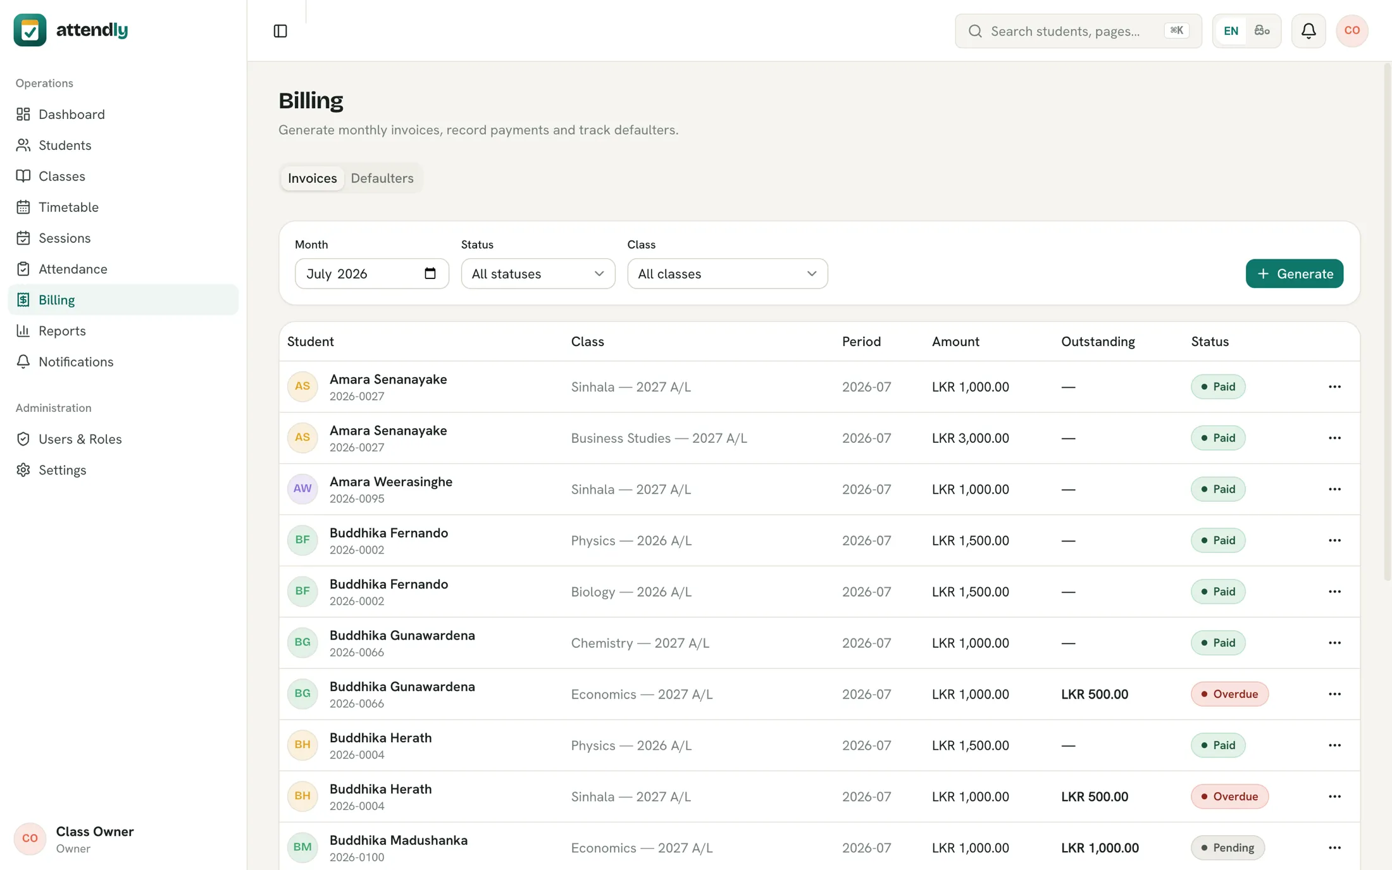Open Students in sidebar
This screenshot has width=1392, height=870.
tap(123, 145)
